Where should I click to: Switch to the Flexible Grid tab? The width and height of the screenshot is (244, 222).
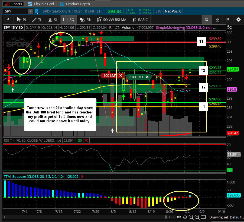[x=41, y=4]
